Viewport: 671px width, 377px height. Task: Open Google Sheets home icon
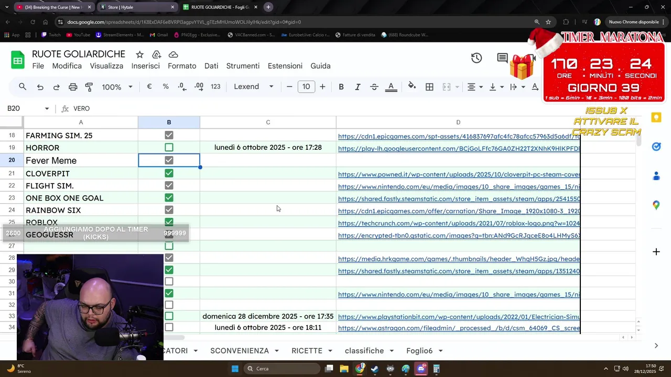[x=18, y=60]
